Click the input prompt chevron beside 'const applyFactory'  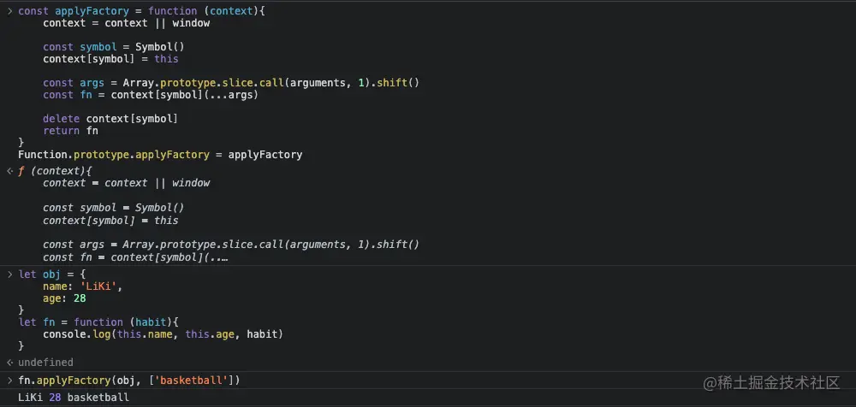[x=9, y=11]
